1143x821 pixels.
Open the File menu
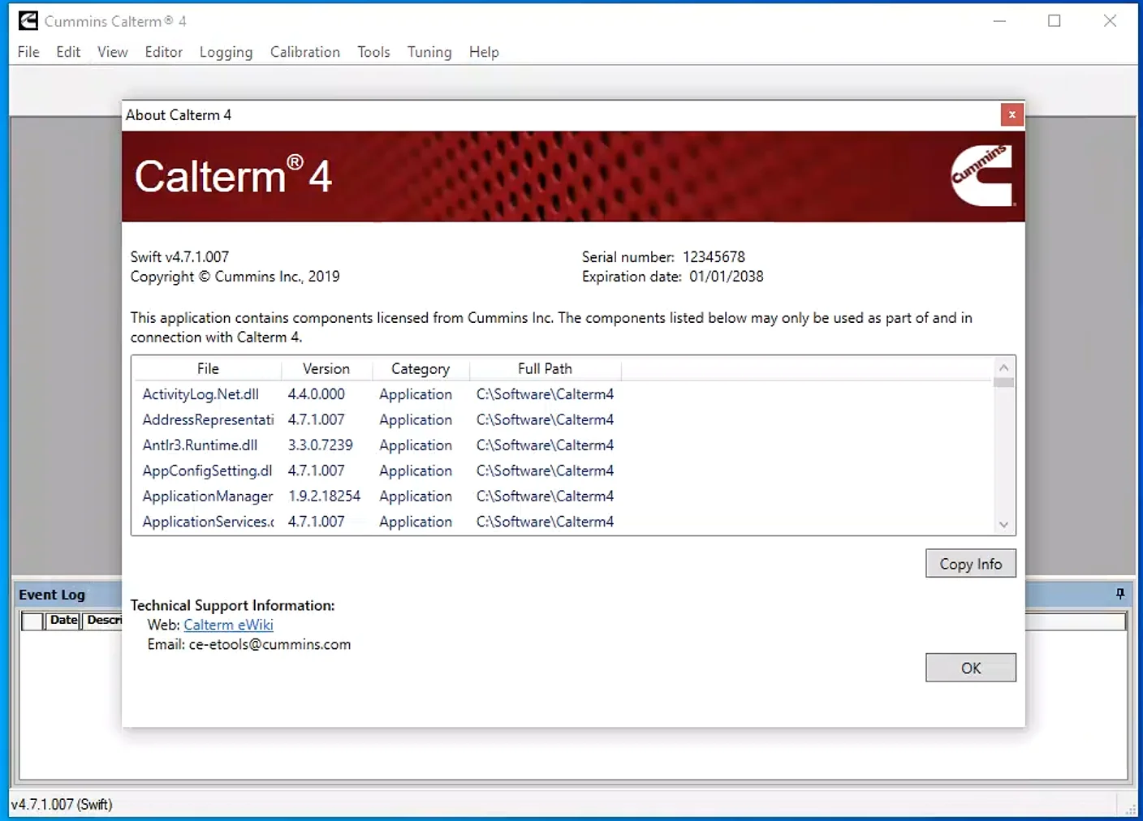(x=28, y=52)
